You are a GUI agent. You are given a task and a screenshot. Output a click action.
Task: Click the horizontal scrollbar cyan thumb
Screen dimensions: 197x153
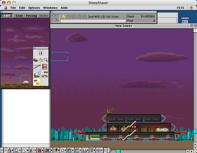(x=118, y=151)
